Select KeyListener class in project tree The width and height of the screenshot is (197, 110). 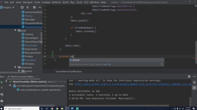(x=30, y=49)
